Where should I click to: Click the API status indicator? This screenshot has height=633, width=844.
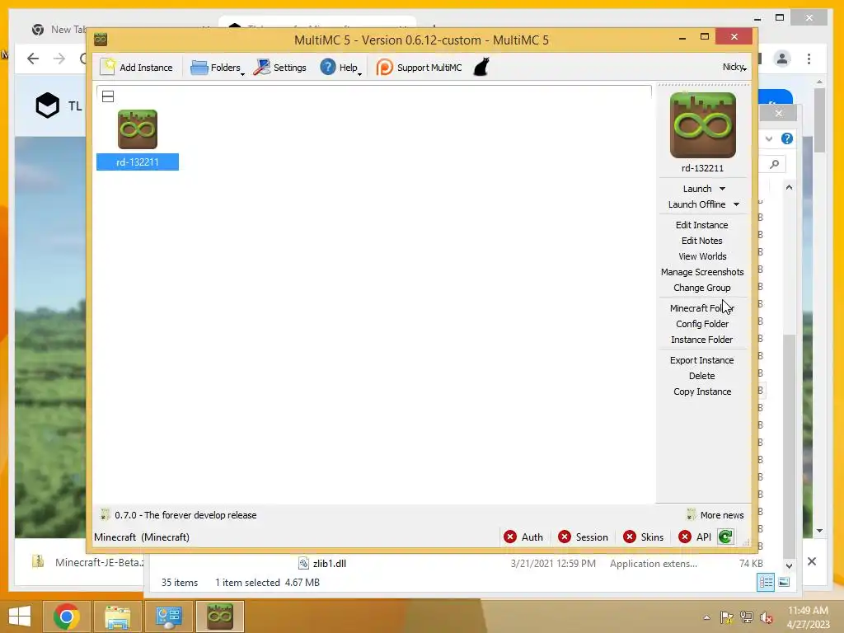click(x=695, y=537)
